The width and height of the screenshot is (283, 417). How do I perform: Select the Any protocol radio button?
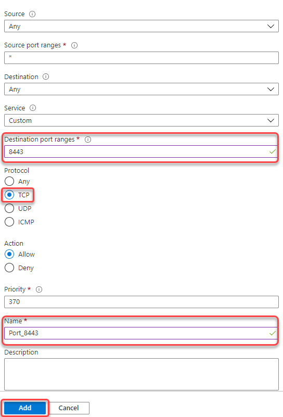(x=9, y=181)
